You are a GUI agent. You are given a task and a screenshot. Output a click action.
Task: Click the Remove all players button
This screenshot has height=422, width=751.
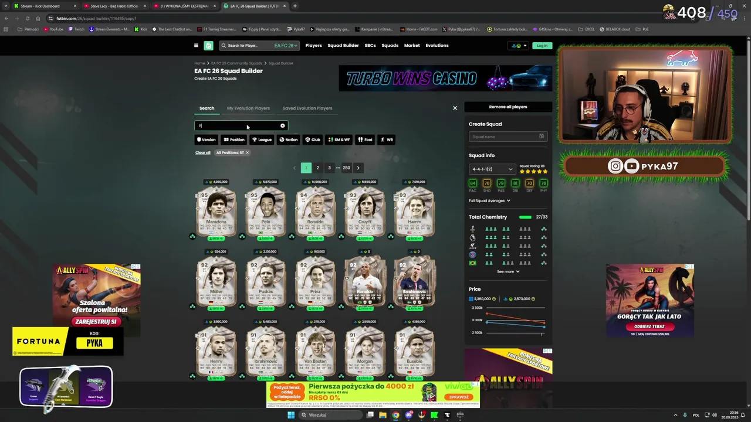[508, 107]
